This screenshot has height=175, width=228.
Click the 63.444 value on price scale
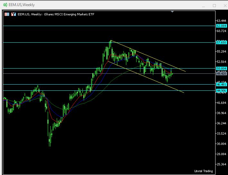[222, 21]
